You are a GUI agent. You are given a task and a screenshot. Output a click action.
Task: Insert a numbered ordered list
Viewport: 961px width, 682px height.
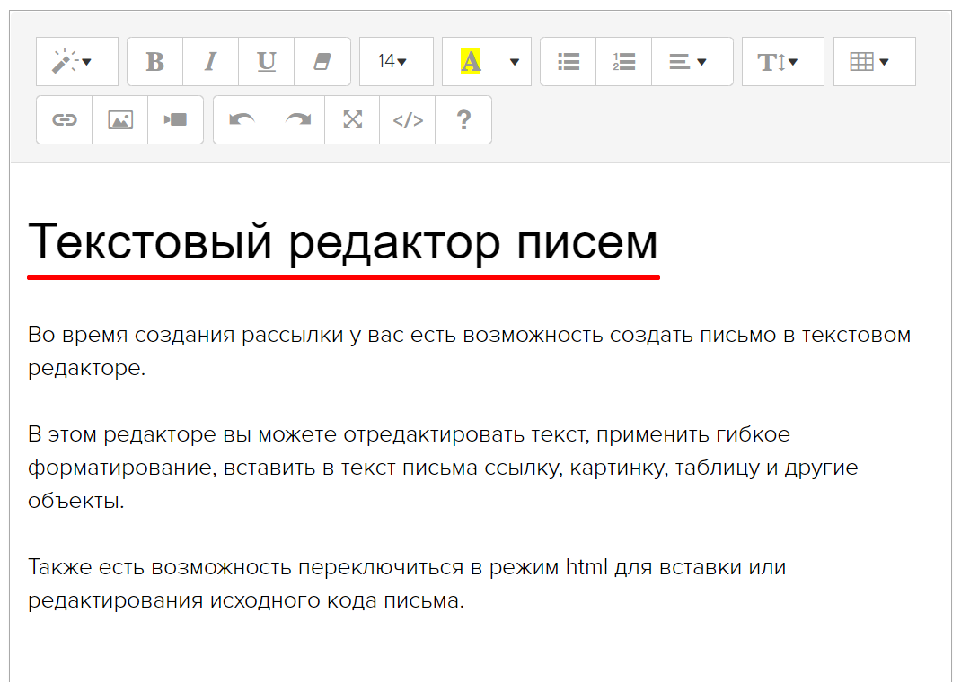[623, 62]
